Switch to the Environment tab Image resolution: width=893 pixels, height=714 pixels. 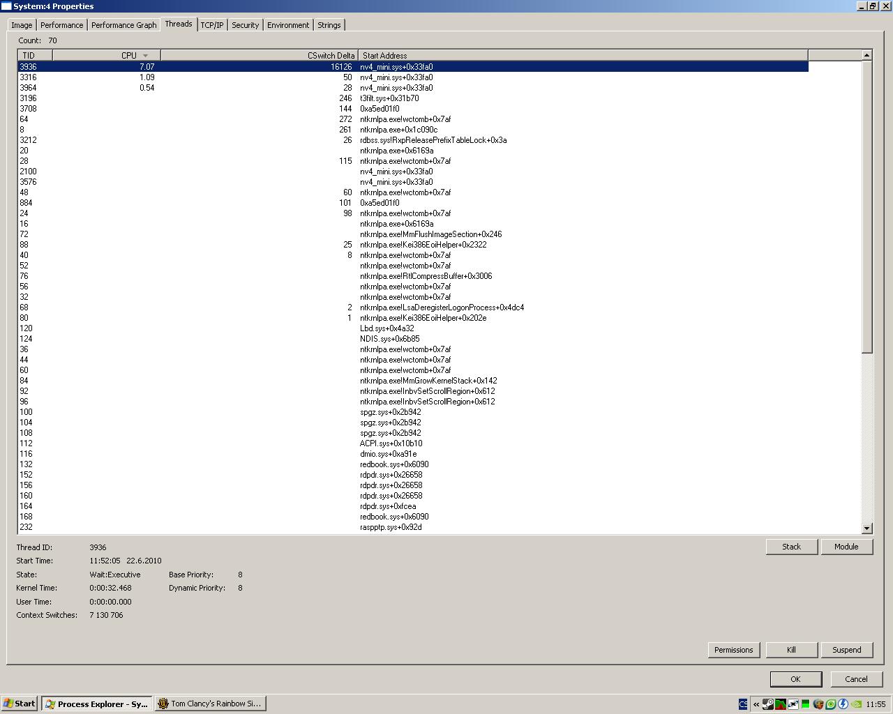287,25
